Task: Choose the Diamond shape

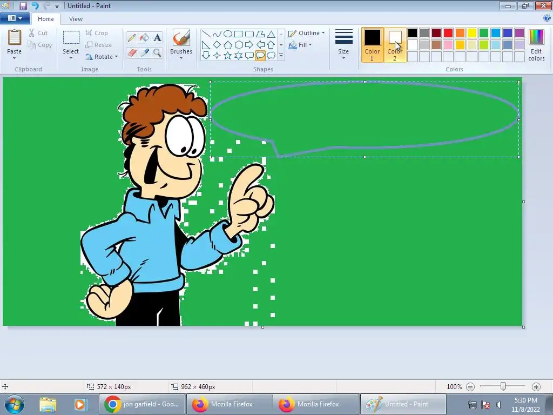Action: click(217, 45)
